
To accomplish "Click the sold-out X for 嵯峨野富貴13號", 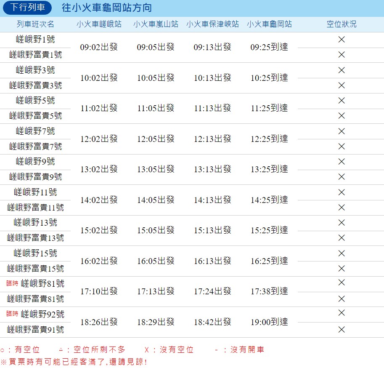I will tap(342, 237).
